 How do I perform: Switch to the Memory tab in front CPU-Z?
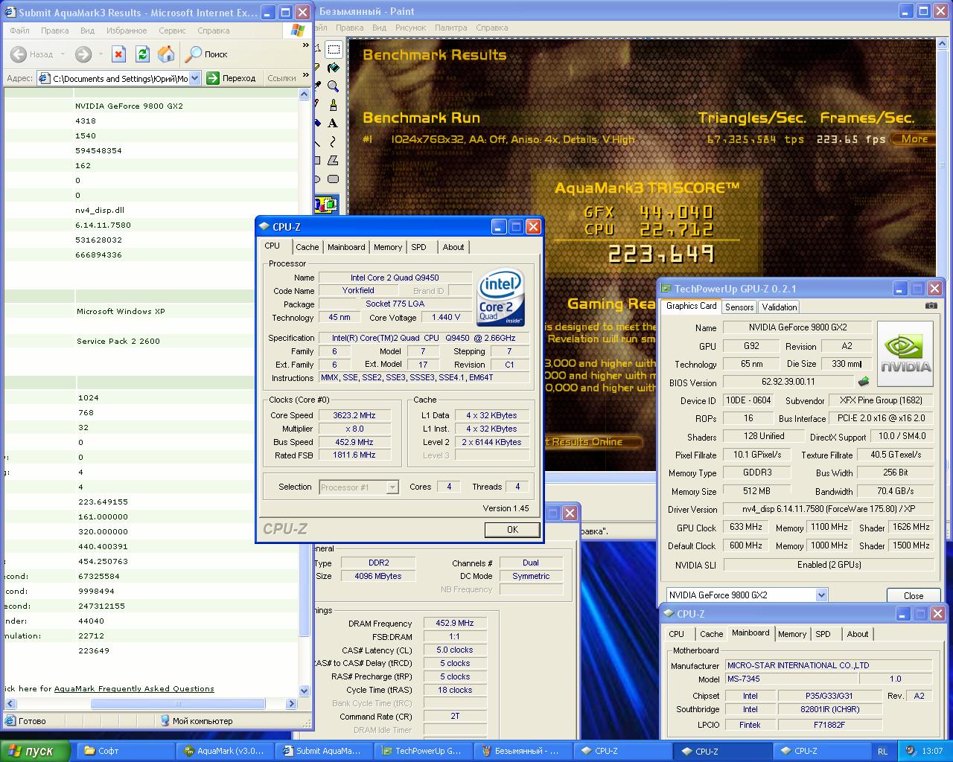387,247
